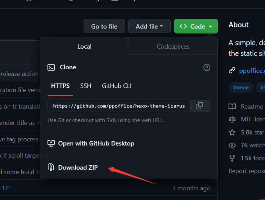This screenshot has width=265, height=200.
Task: Click the license scale icon
Action: tap(232, 119)
